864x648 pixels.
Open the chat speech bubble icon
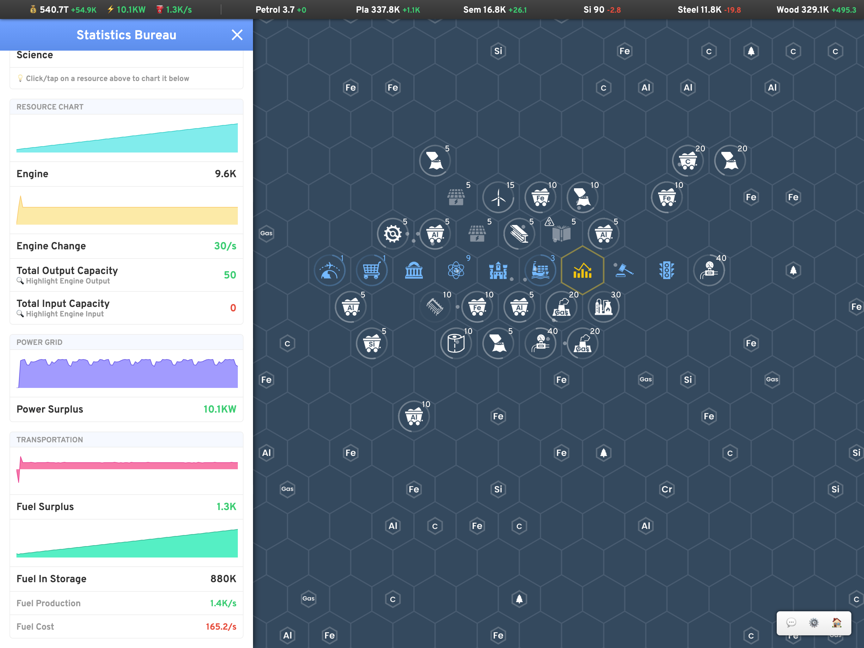click(791, 623)
